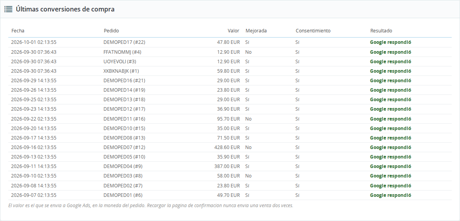The width and height of the screenshot is (460, 221).
Task: Click the Resultado column header
Action: pos(381,30)
